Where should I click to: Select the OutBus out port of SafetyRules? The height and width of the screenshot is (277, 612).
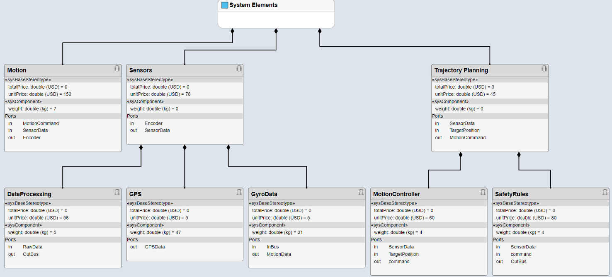(x=518, y=262)
